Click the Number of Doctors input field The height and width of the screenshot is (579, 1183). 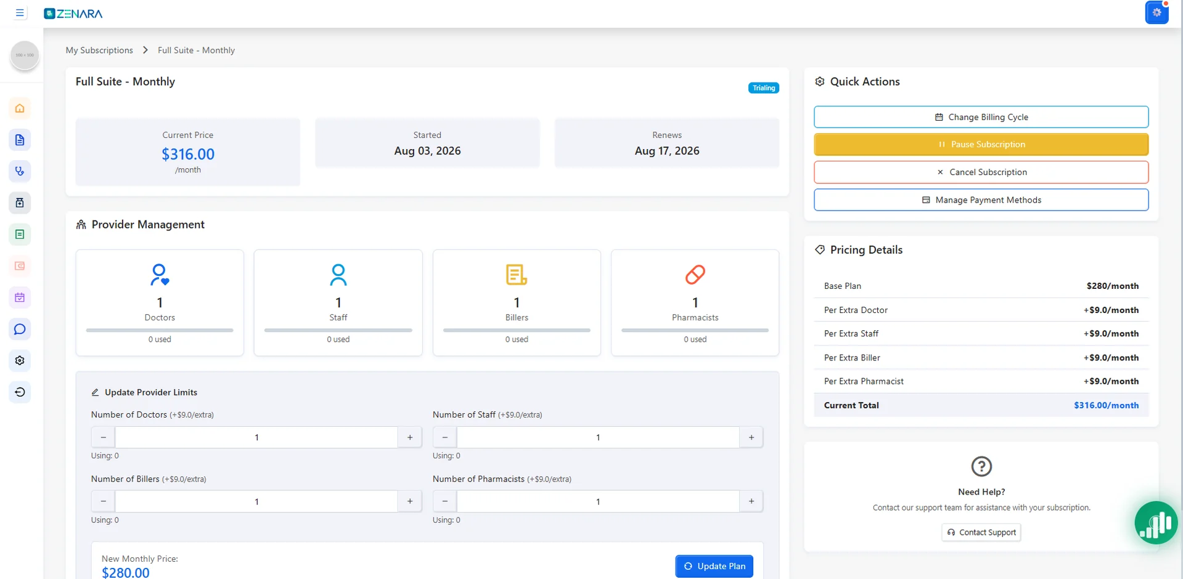coord(256,437)
